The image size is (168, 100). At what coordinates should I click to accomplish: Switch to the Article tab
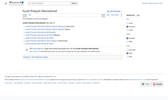tap(25, 15)
